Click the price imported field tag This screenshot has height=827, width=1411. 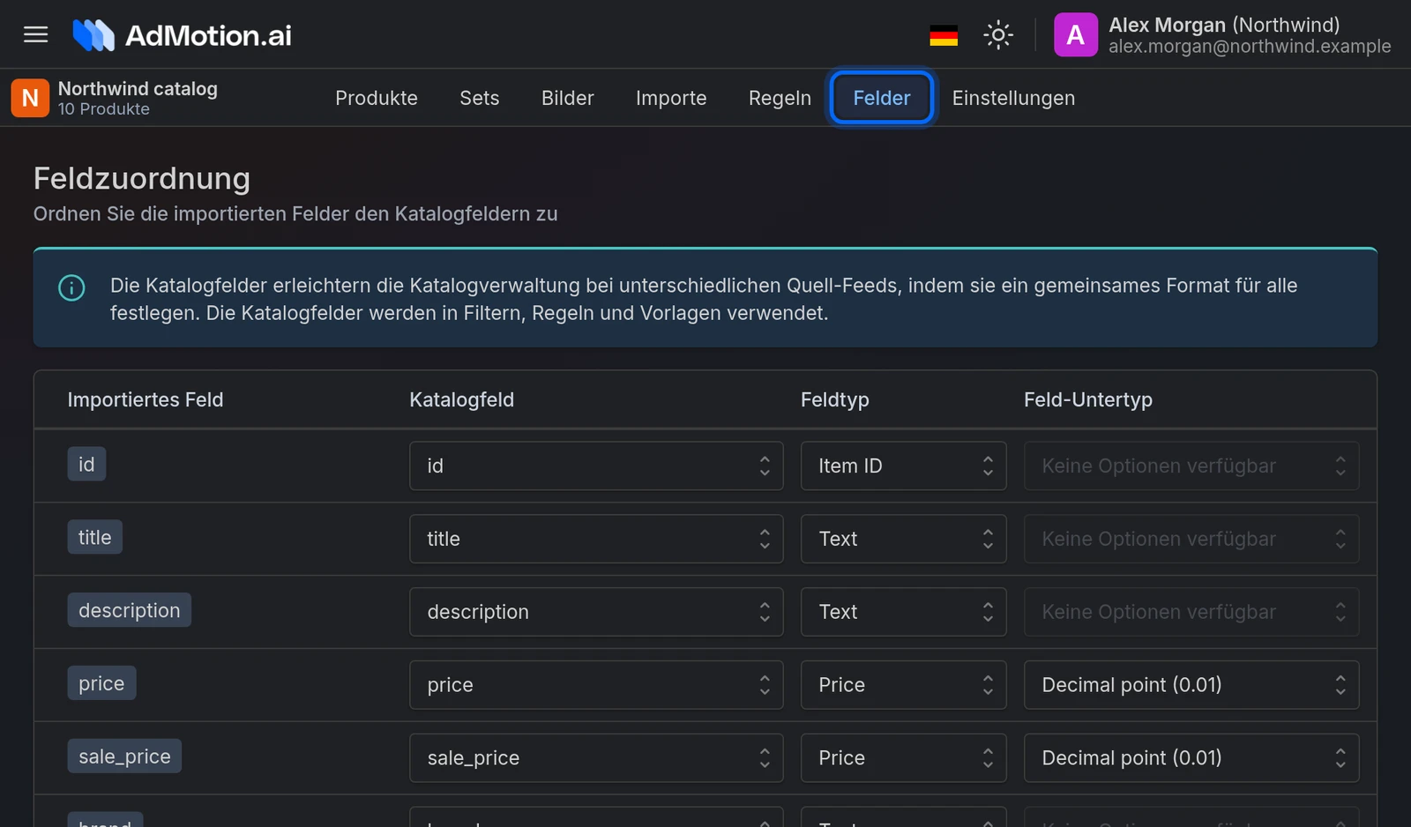[101, 683]
